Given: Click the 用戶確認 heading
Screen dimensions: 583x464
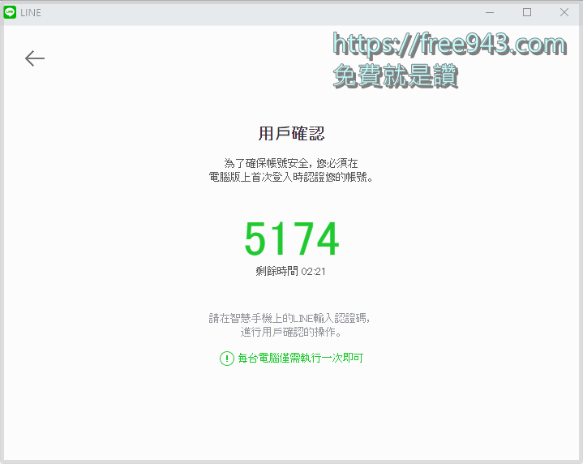Looking at the screenshot, I should pyautogui.click(x=292, y=133).
